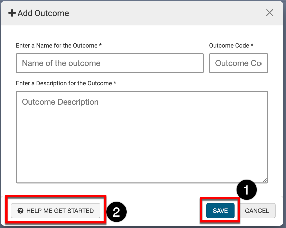Click the plus icon beside Add Outcome
The height and width of the screenshot is (228, 286).
point(12,13)
